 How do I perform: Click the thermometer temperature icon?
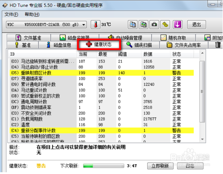click(x=95, y=25)
